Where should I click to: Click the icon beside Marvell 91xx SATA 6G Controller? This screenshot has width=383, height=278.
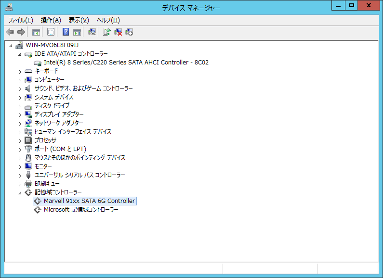(38, 201)
